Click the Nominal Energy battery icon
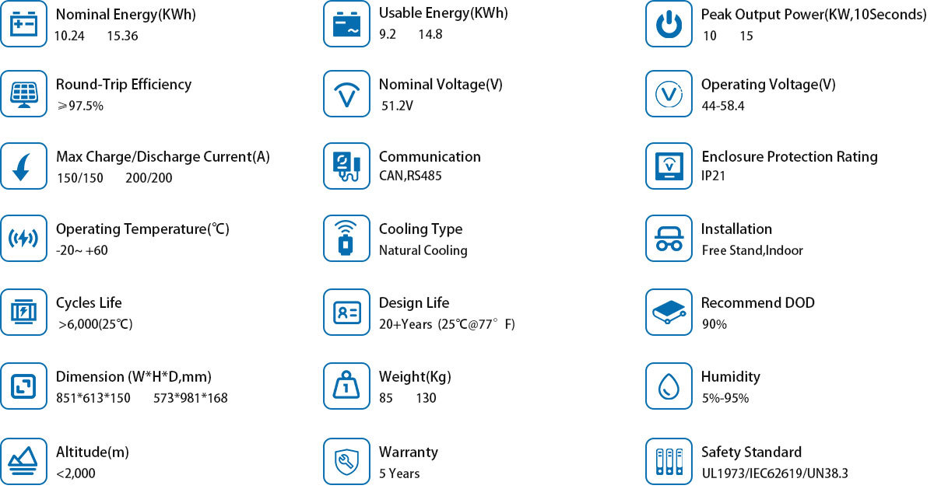 (23, 24)
